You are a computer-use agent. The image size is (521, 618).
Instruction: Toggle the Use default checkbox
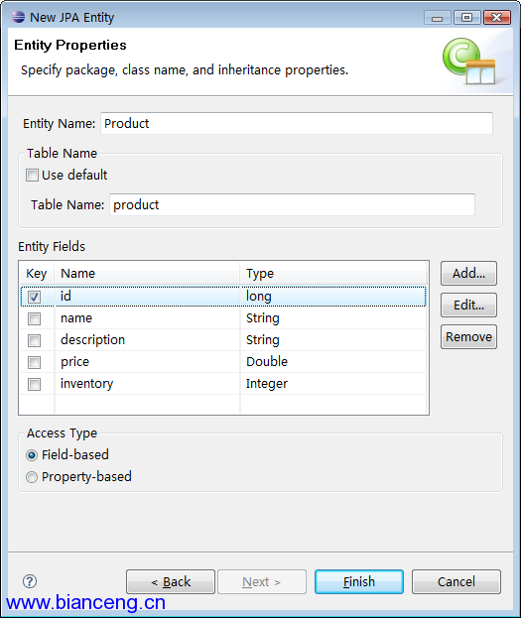point(32,175)
